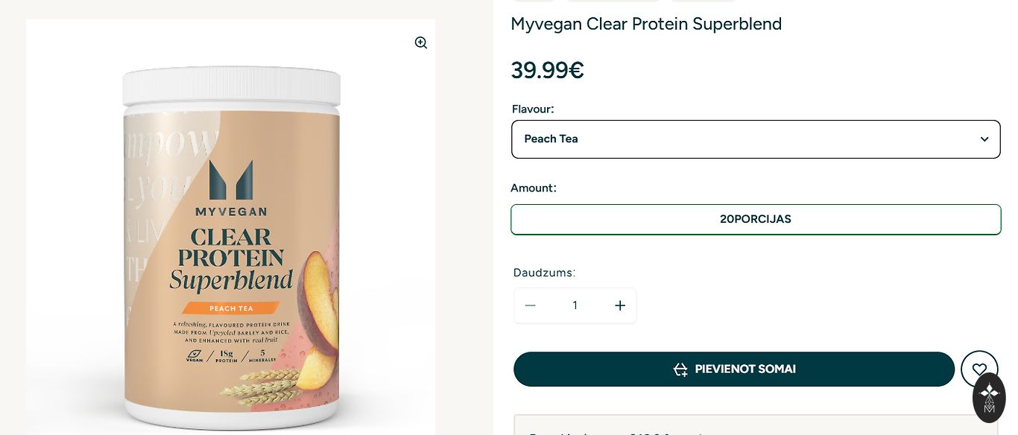Click the orange Peach Tea banner on the tub

231,308
